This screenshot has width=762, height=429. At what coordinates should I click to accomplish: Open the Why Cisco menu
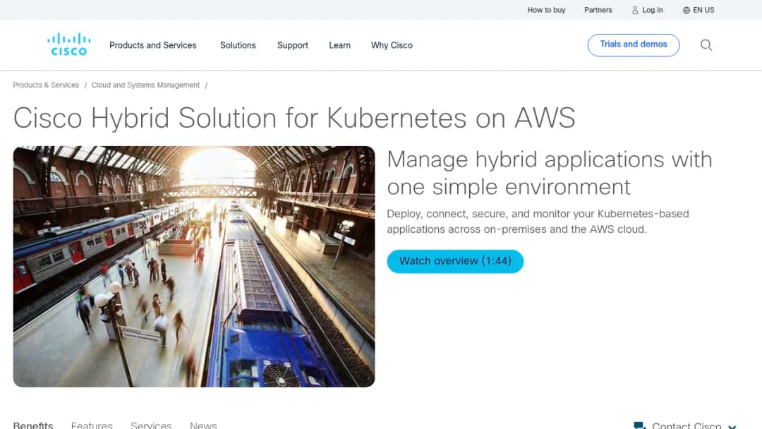(x=392, y=45)
